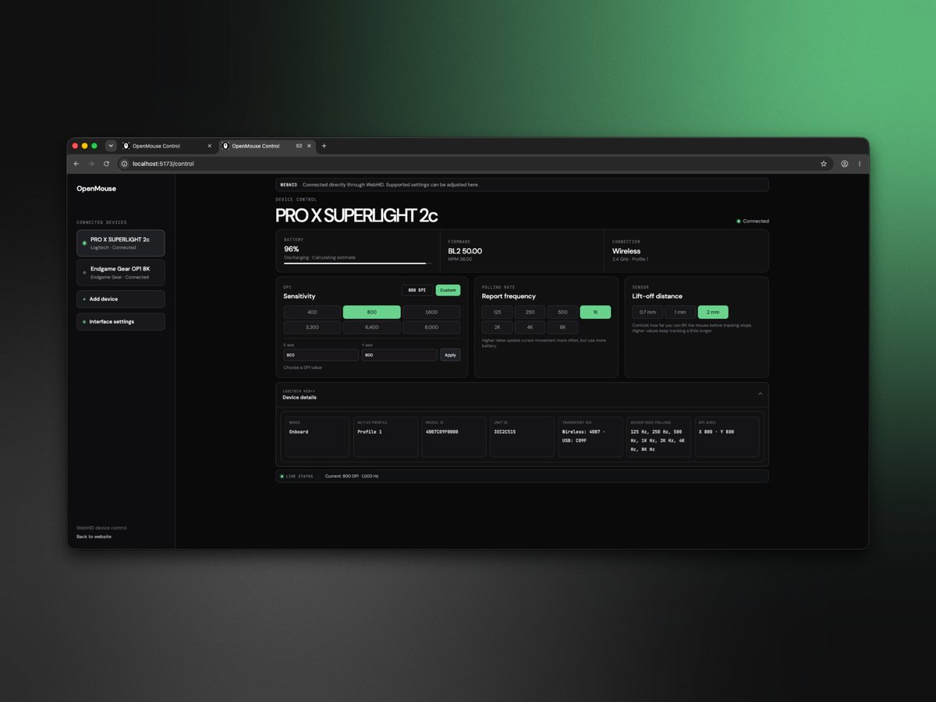
Task: Click the PRO X SUPERLIGHT 2c page heading
Action: [356, 216]
